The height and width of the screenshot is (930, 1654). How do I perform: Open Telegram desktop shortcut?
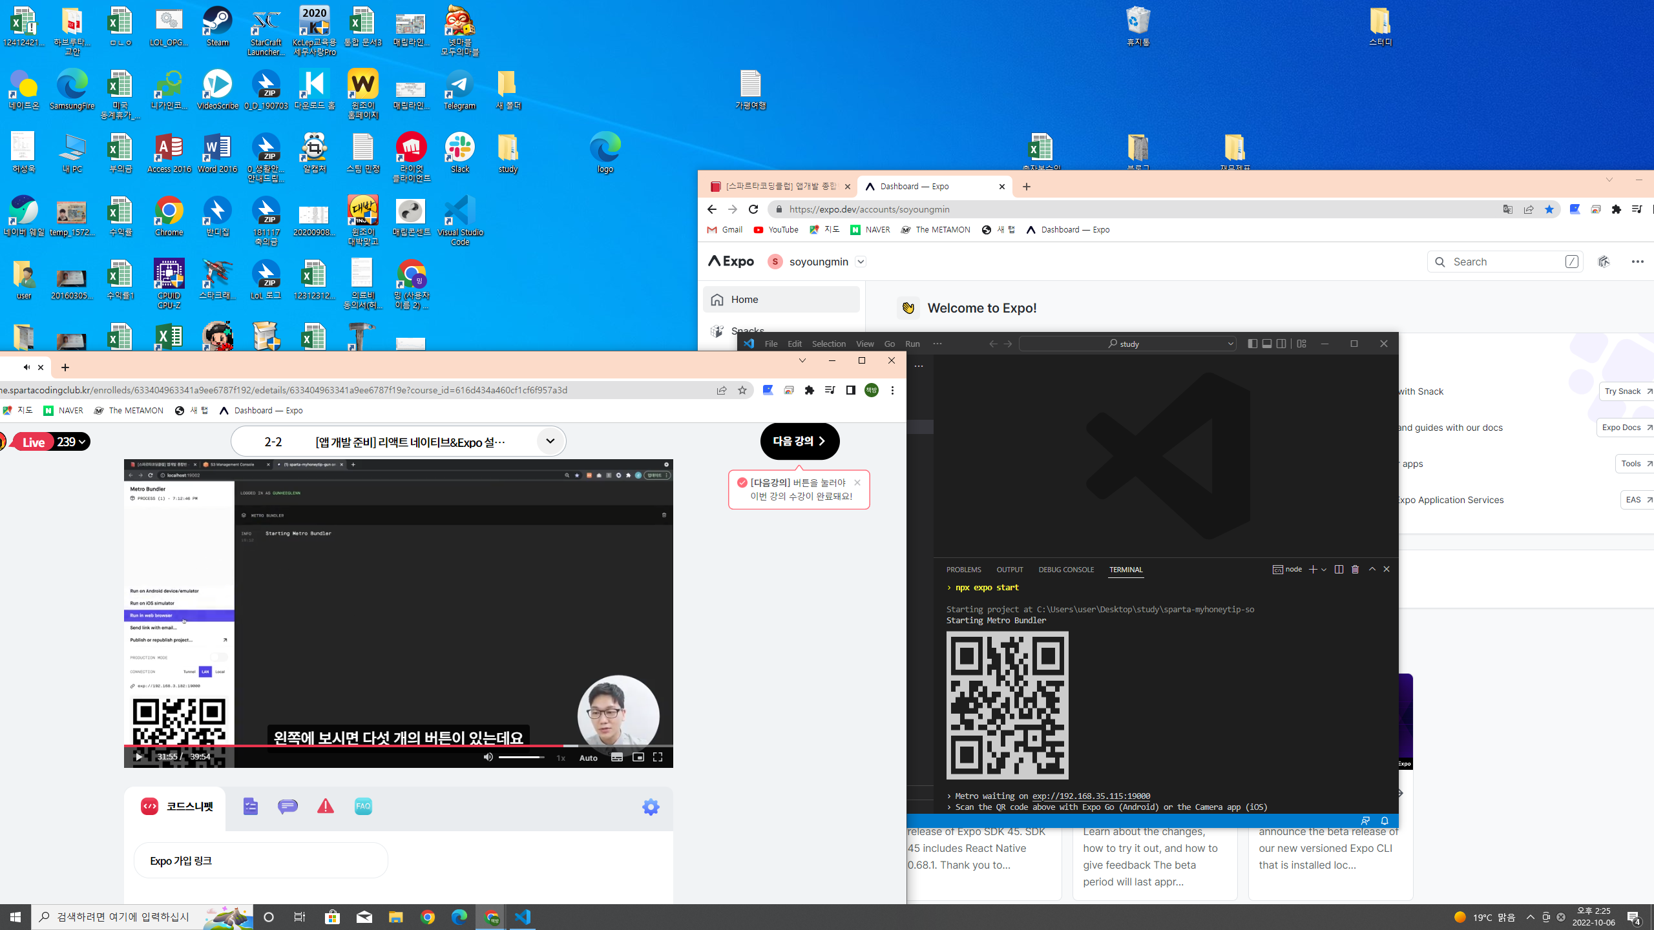click(x=459, y=89)
